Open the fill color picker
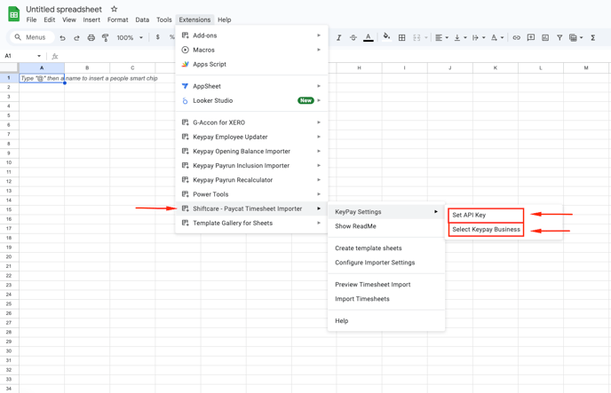The height and width of the screenshot is (393, 611). point(386,36)
